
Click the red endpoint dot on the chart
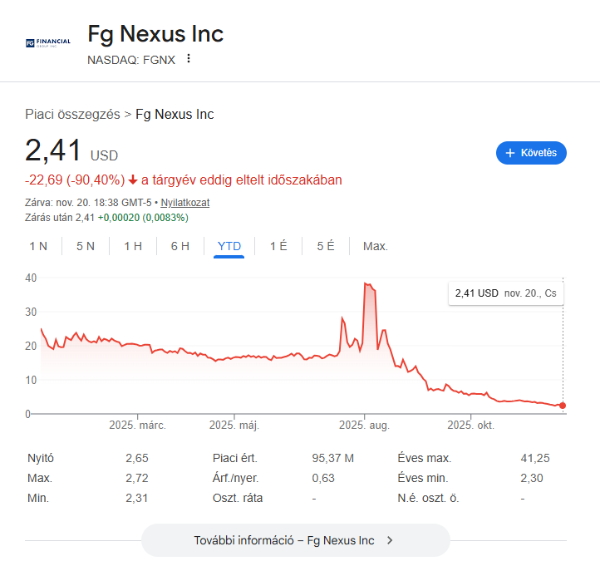pyautogui.click(x=563, y=406)
